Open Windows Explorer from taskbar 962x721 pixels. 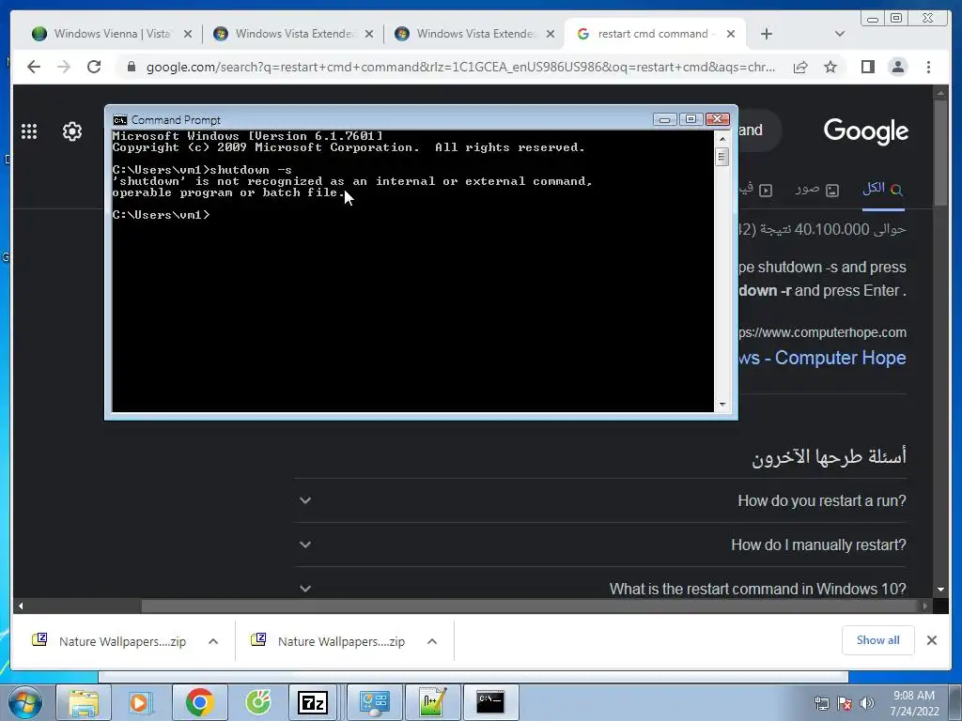(84, 702)
